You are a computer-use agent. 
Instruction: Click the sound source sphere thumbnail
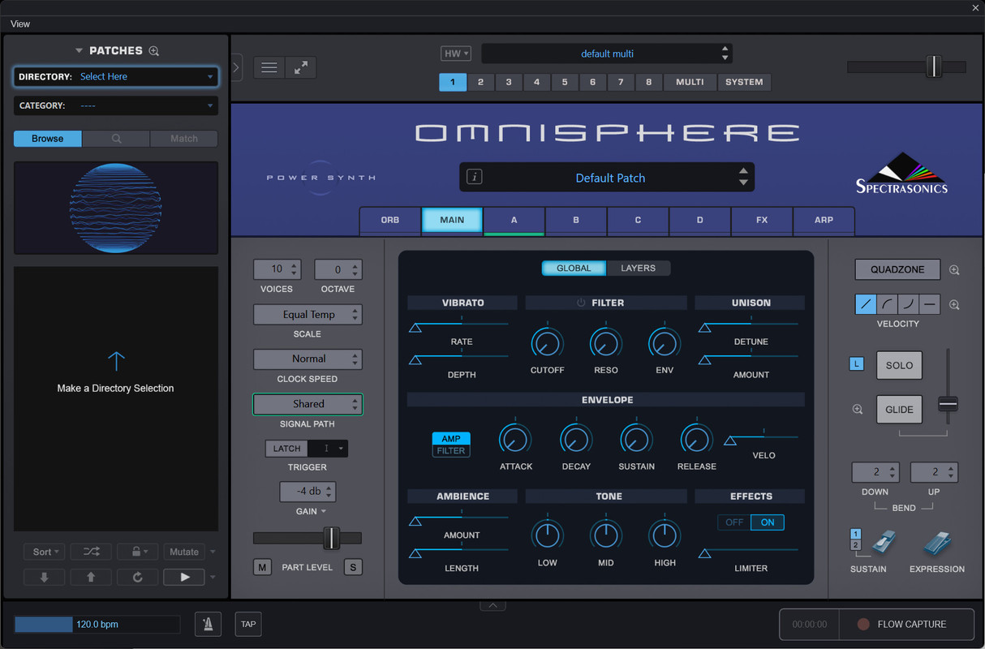point(115,208)
